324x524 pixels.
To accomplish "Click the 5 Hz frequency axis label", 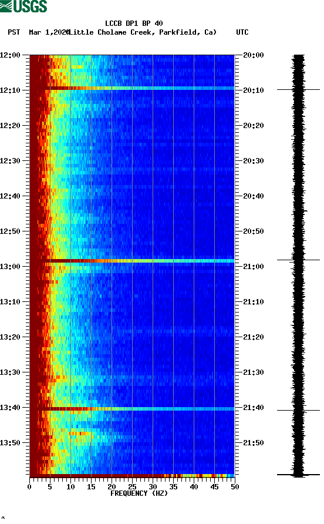I will [x=50, y=487].
